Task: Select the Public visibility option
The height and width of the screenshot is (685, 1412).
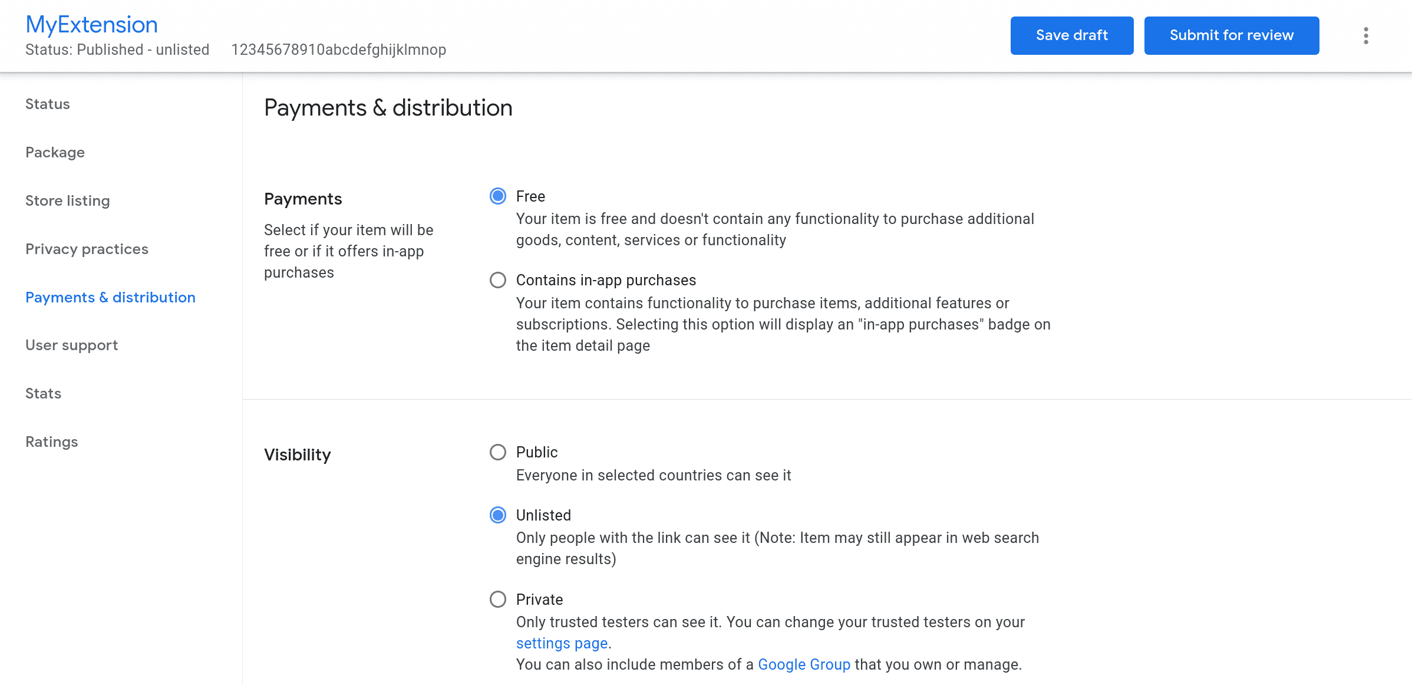Action: [x=498, y=452]
